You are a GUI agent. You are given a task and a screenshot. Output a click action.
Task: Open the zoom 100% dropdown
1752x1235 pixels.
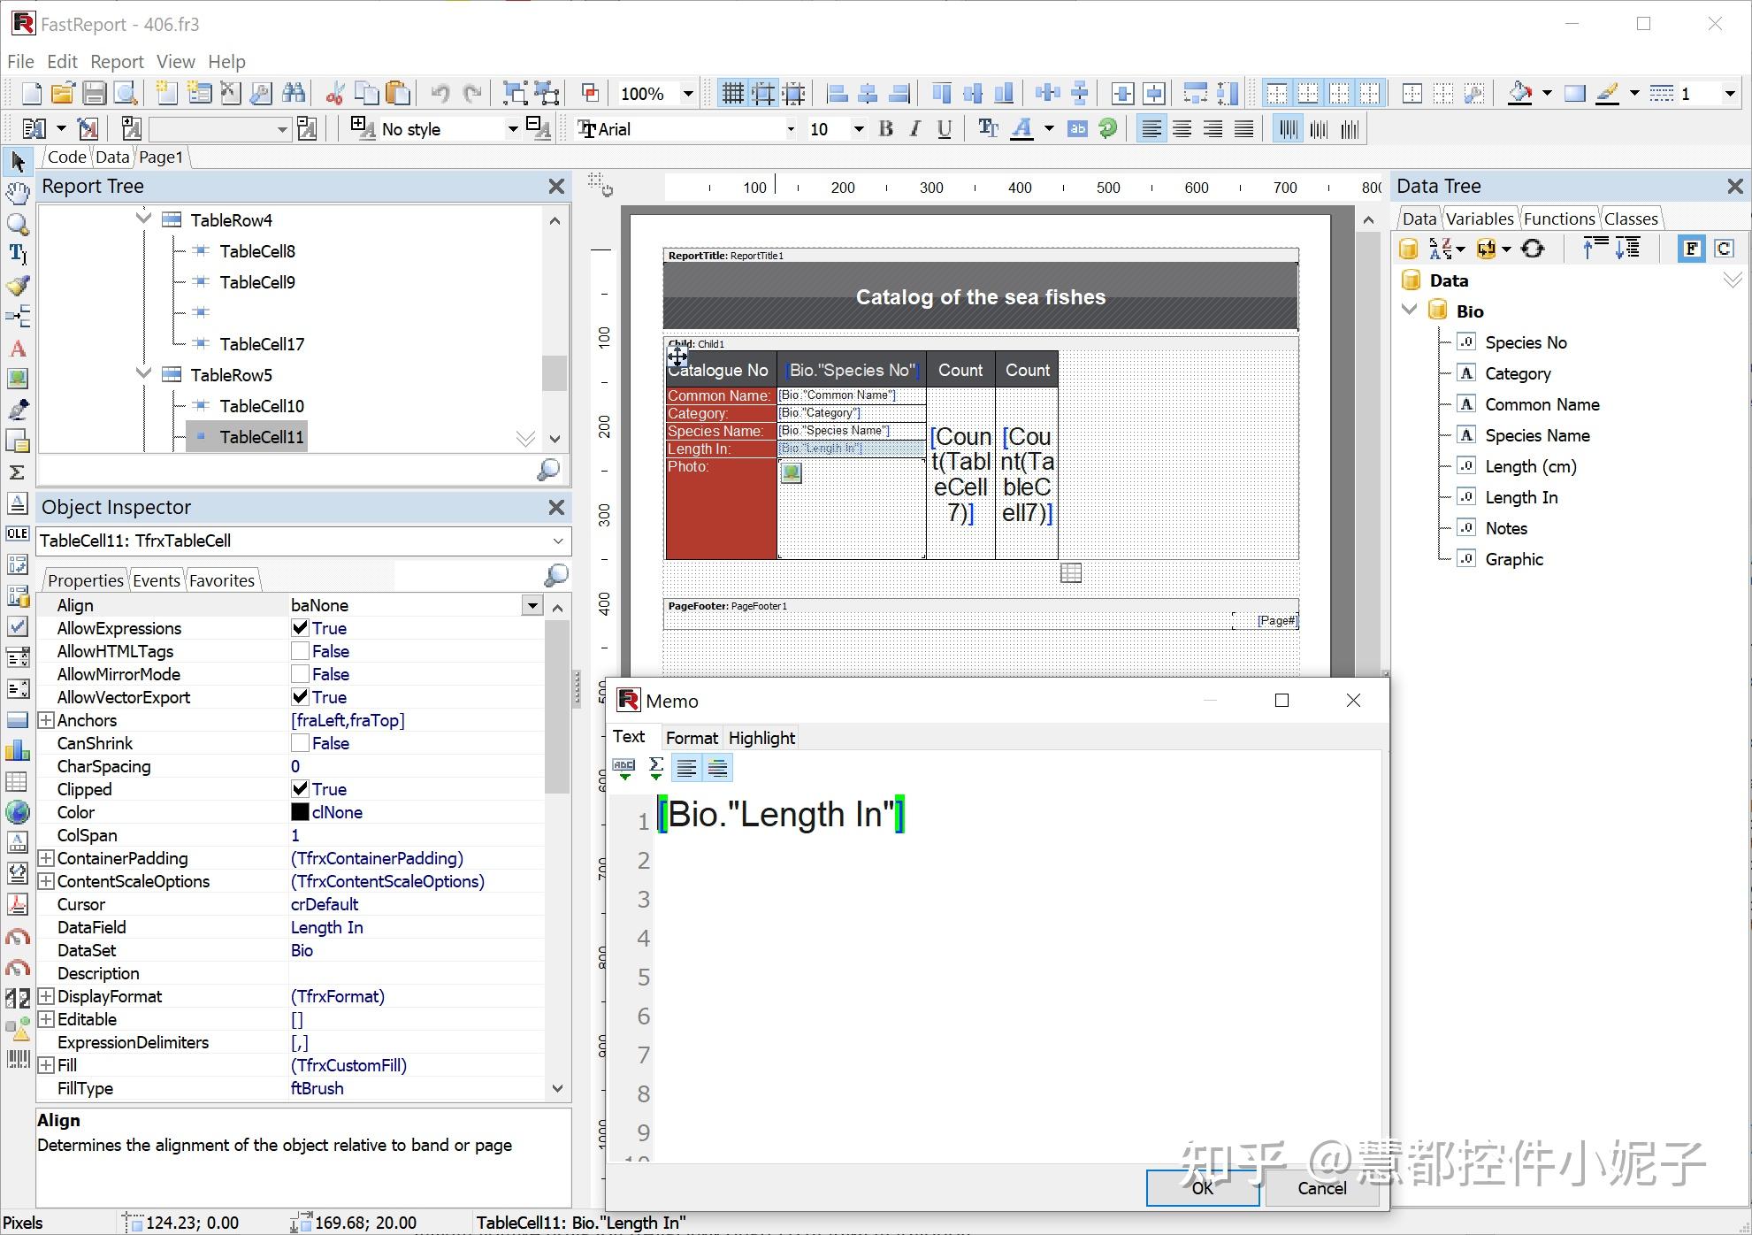(x=687, y=94)
